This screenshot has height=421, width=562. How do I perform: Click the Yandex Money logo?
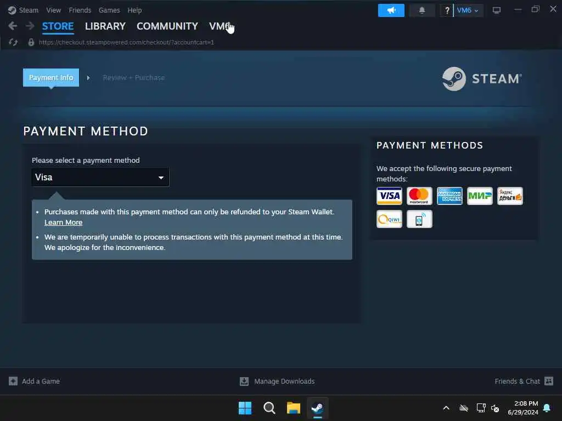coord(510,196)
